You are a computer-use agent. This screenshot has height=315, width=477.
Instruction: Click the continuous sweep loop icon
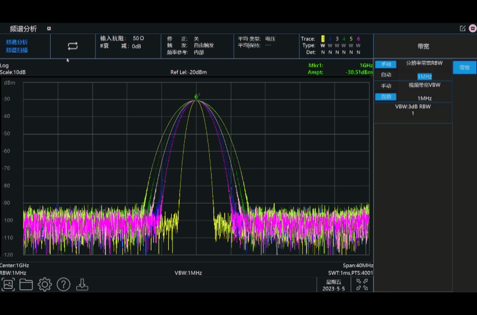[73, 46]
